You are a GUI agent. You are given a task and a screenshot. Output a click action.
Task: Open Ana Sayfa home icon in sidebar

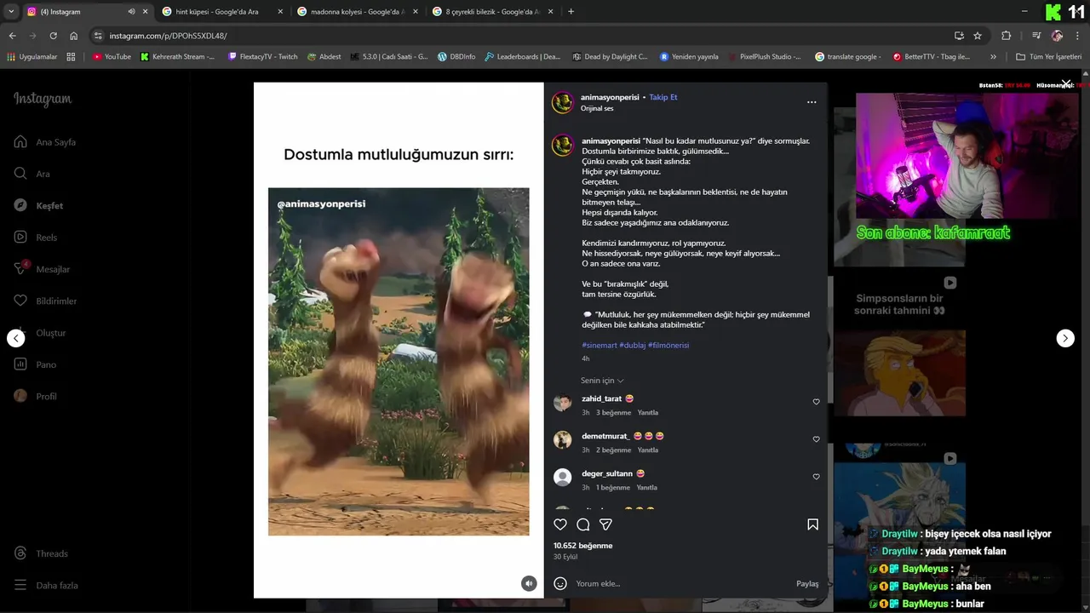coord(20,142)
